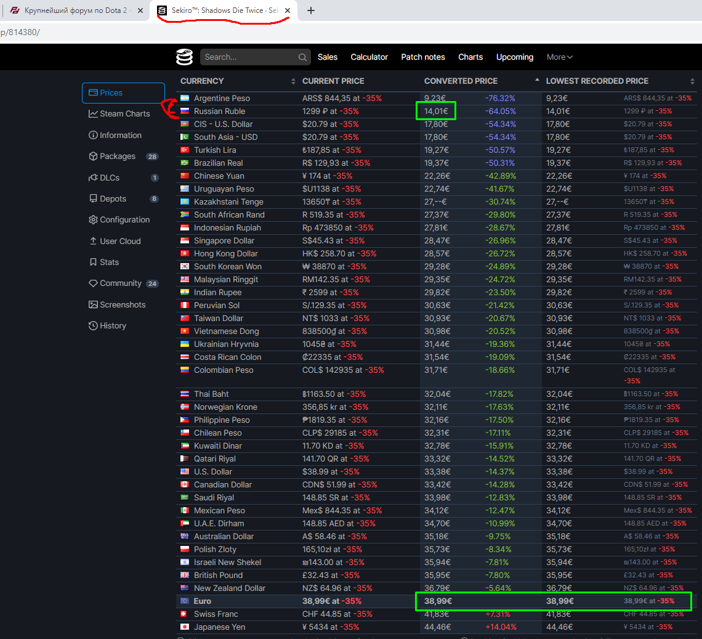Expand the More dropdown menu
The height and width of the screenshot is (639, 702).
click(x=559, y=57)
